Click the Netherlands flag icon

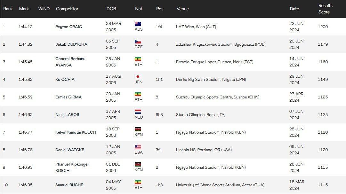point(138,112)
